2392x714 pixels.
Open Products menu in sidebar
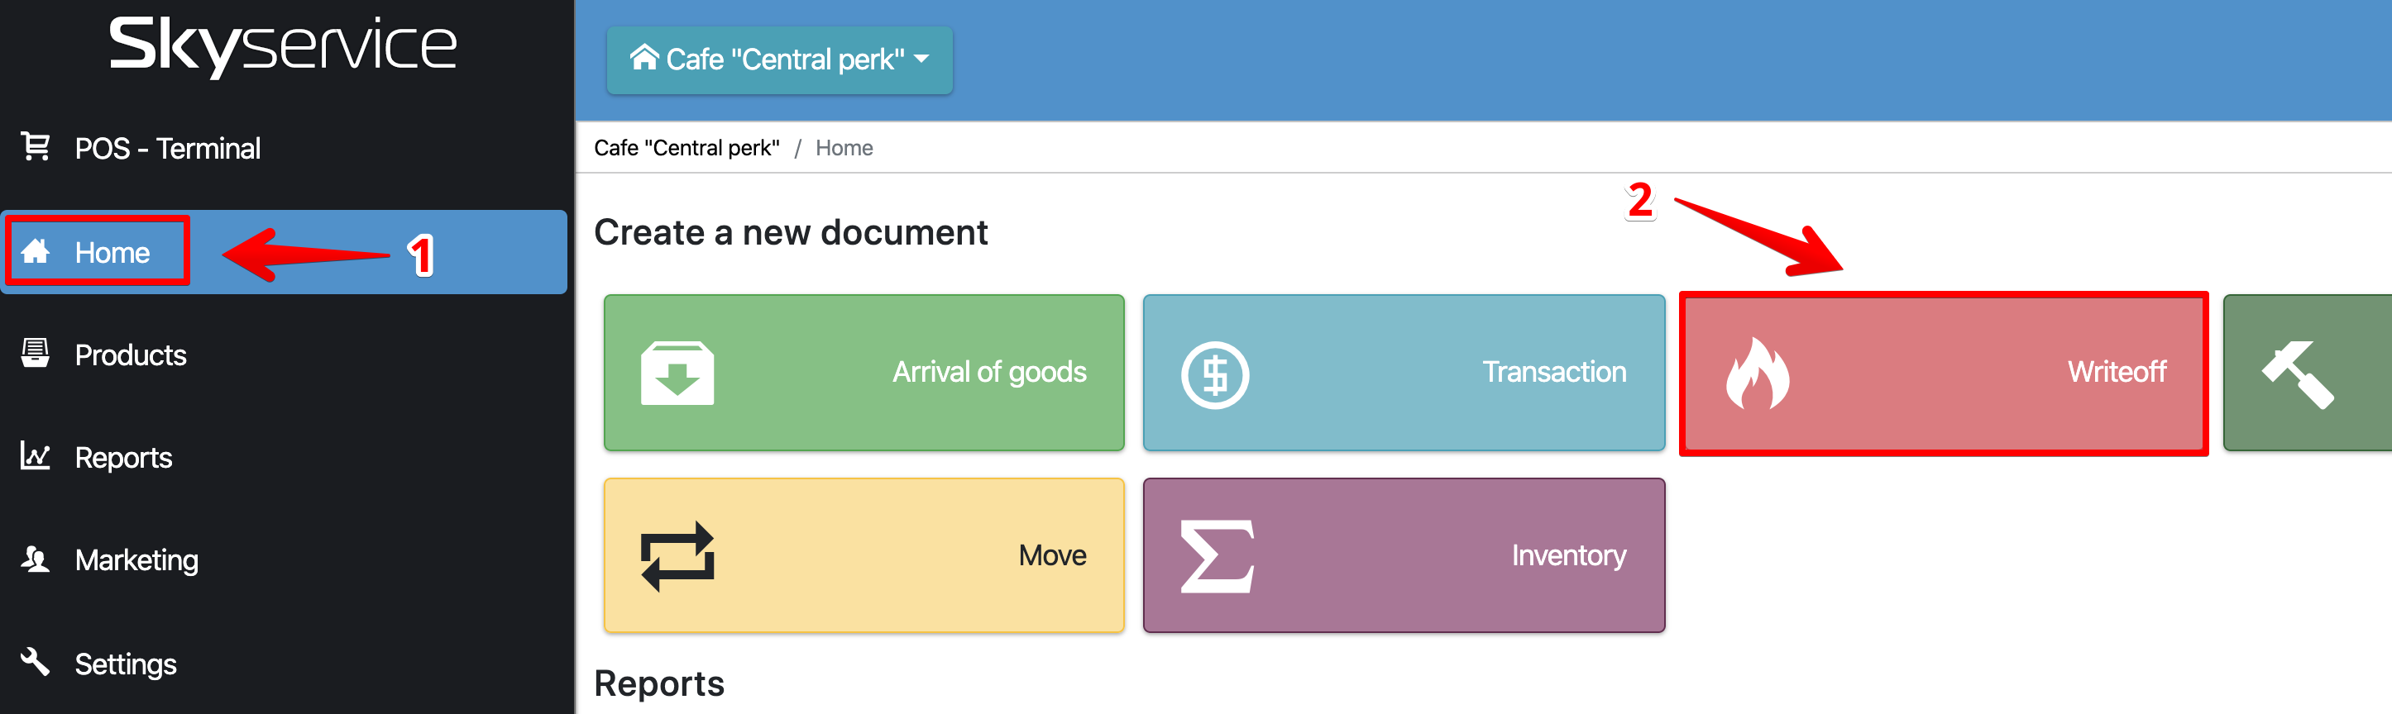pos(130,355)
